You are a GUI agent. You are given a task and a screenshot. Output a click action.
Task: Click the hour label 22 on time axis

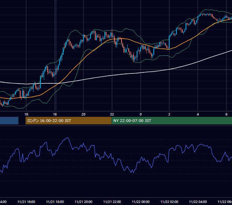coord(112,114)
